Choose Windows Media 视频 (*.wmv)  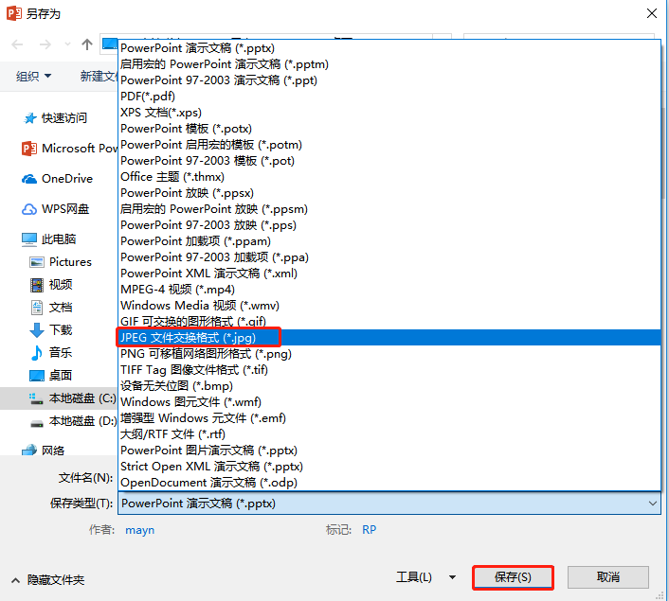pyautogui.click(x=389, y=306)
